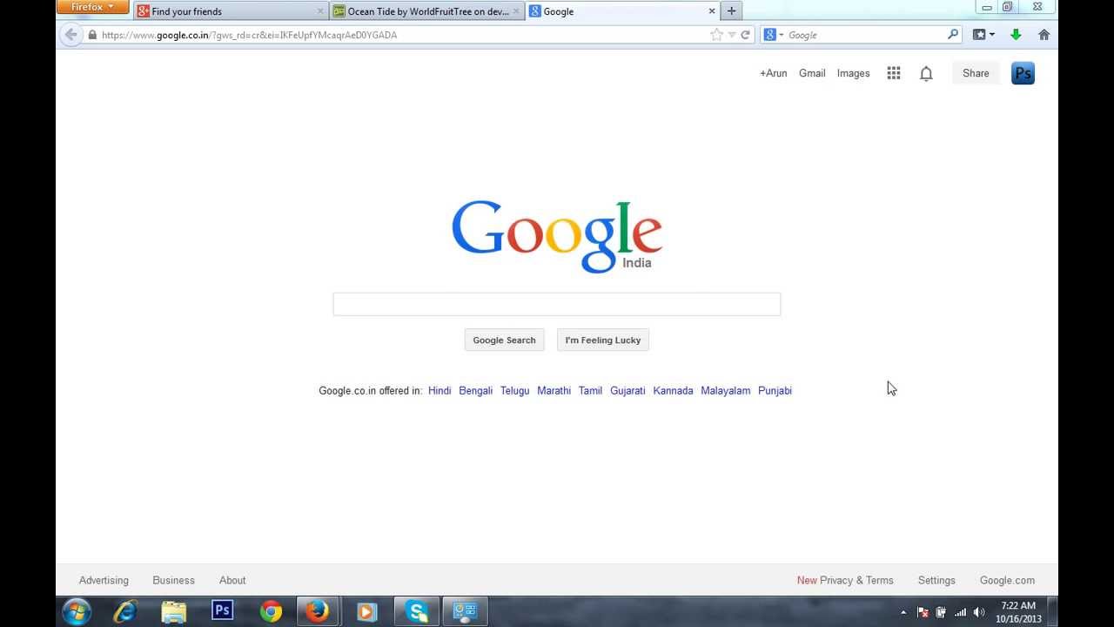Switch Google to Malayalam

[x=725, y=391]
